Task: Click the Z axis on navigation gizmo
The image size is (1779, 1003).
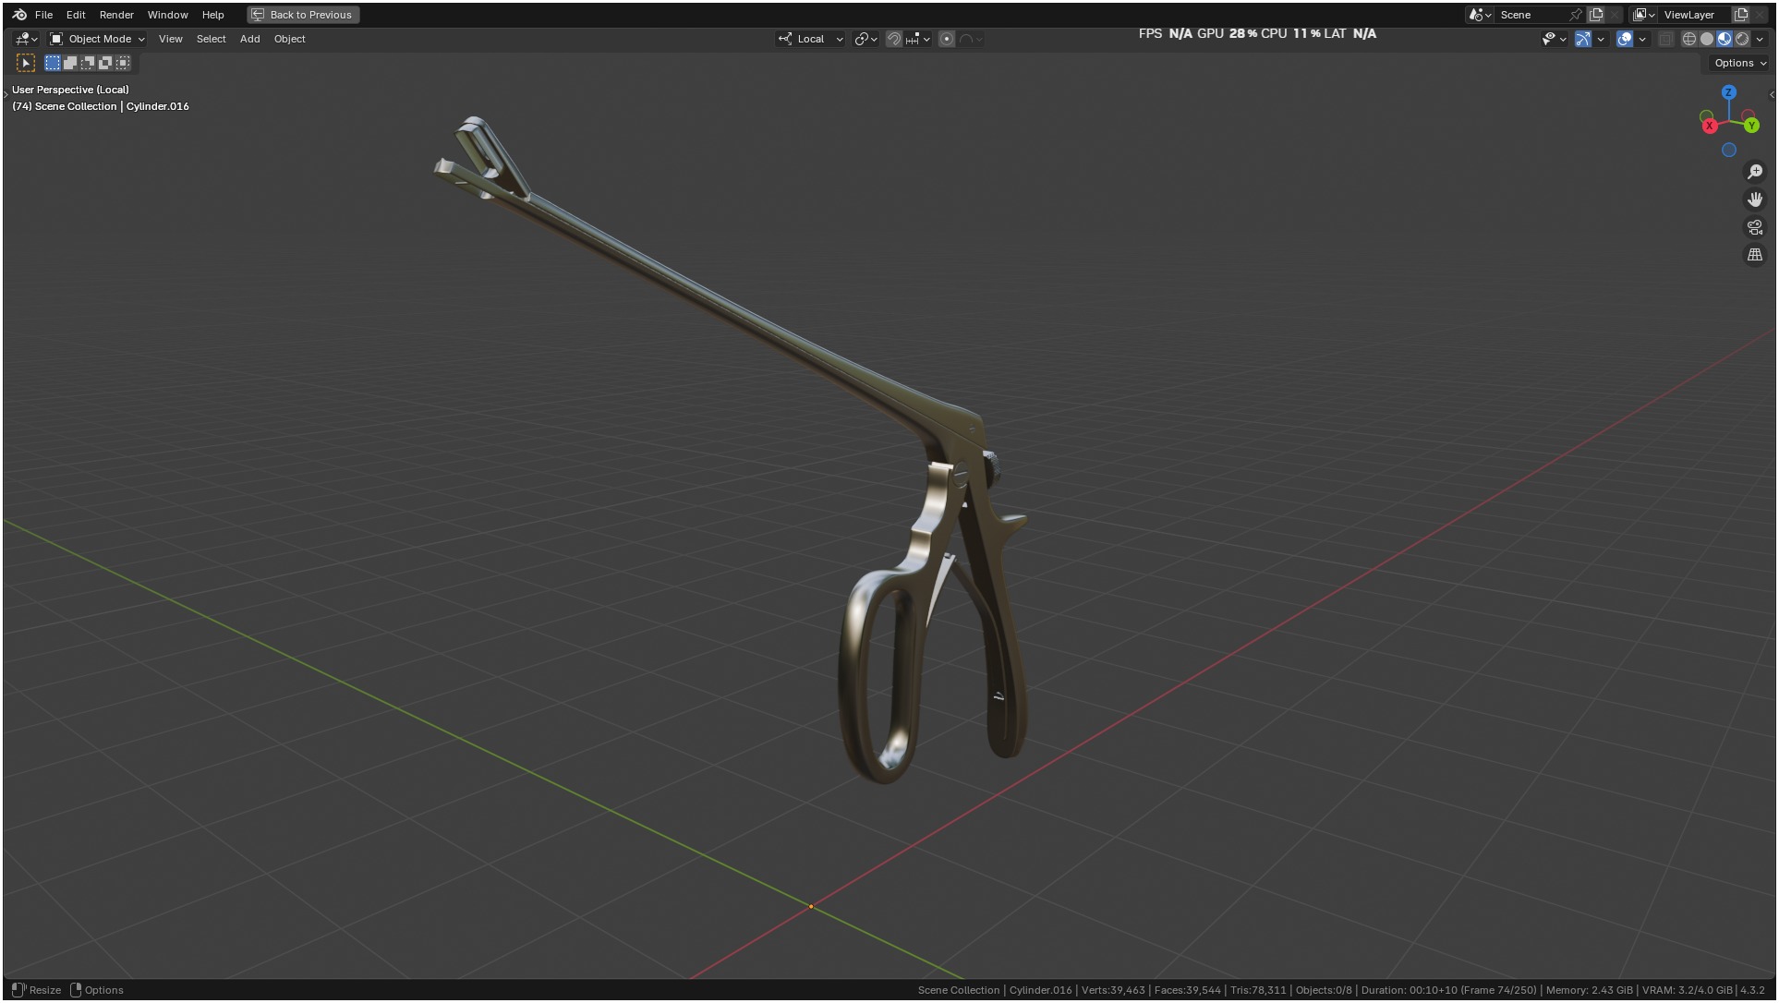Action: (1729, 92)
